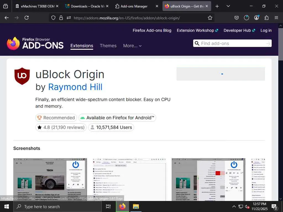Open the Firefox View icon

point(6,6)
